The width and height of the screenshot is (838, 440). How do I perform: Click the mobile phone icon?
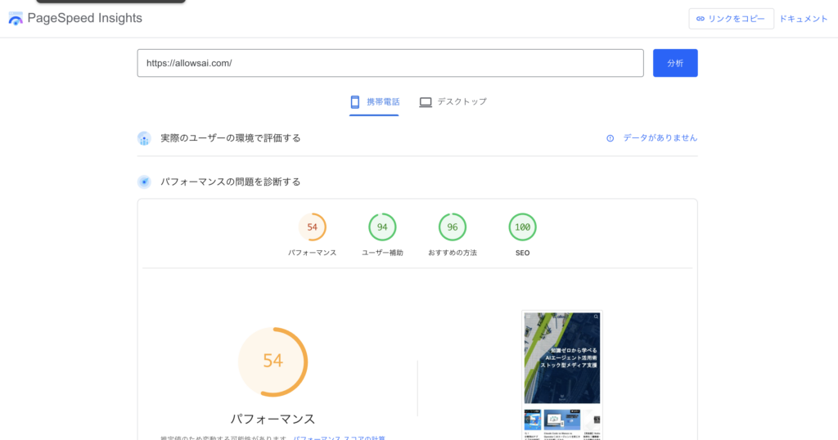(x=355, y=102)
